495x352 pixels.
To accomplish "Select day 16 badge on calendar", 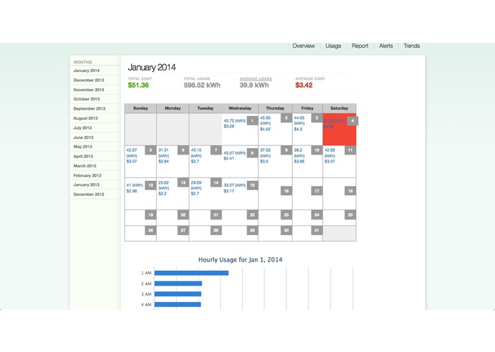I will [286, 191].
